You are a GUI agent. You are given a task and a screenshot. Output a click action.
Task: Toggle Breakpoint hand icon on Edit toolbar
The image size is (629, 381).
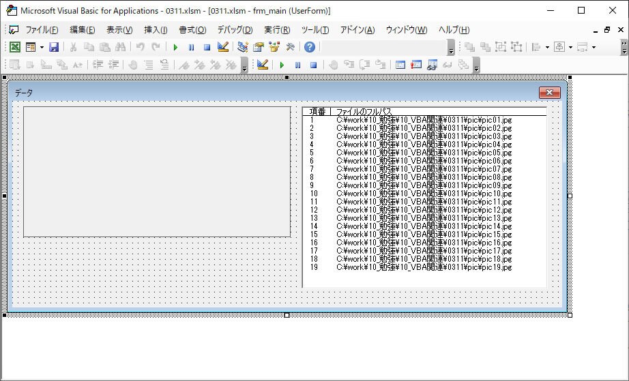(133, 65)
